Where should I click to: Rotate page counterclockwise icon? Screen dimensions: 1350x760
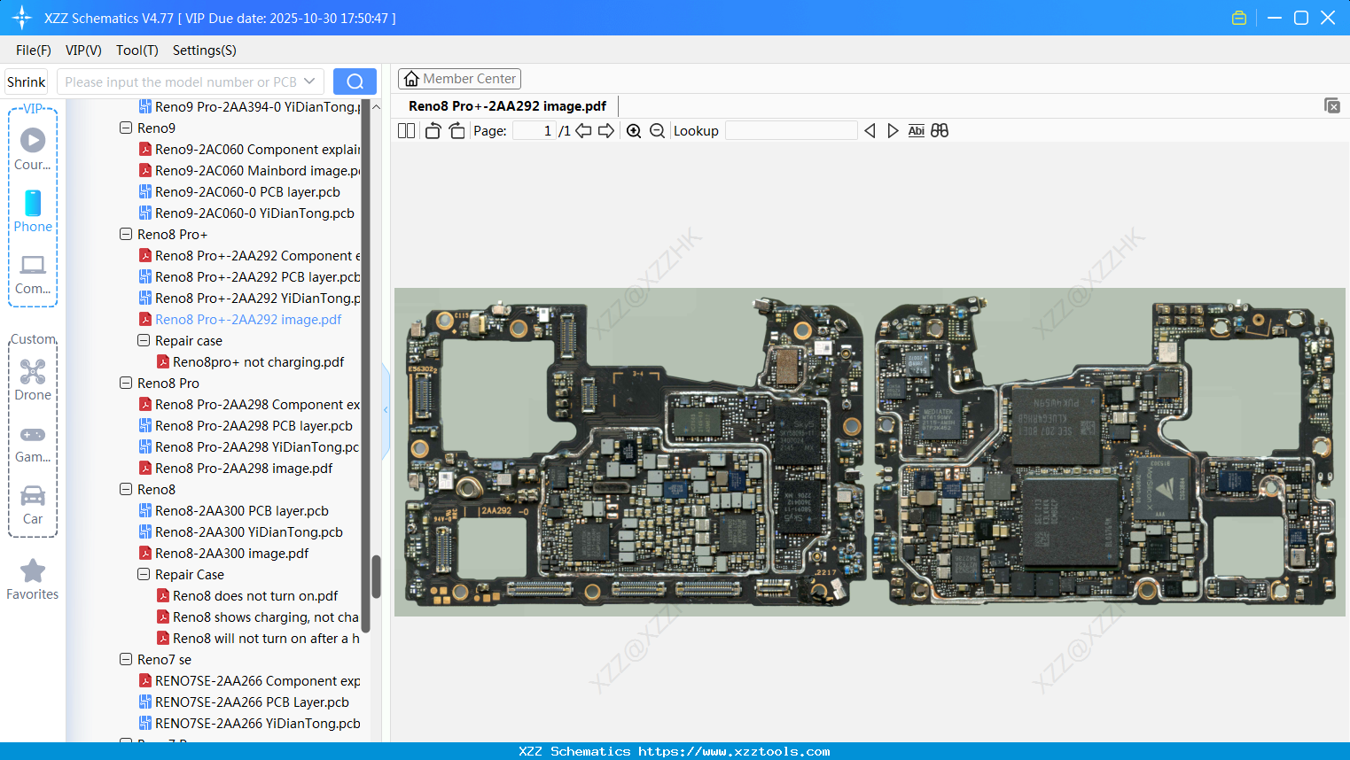pyautogui.click(x=433, y=131)
